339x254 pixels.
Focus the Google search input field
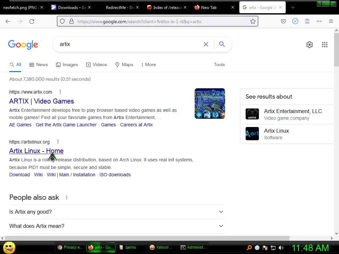coord(130,44)
